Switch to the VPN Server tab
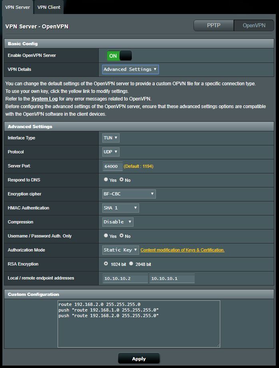 [x=18, y=7]
